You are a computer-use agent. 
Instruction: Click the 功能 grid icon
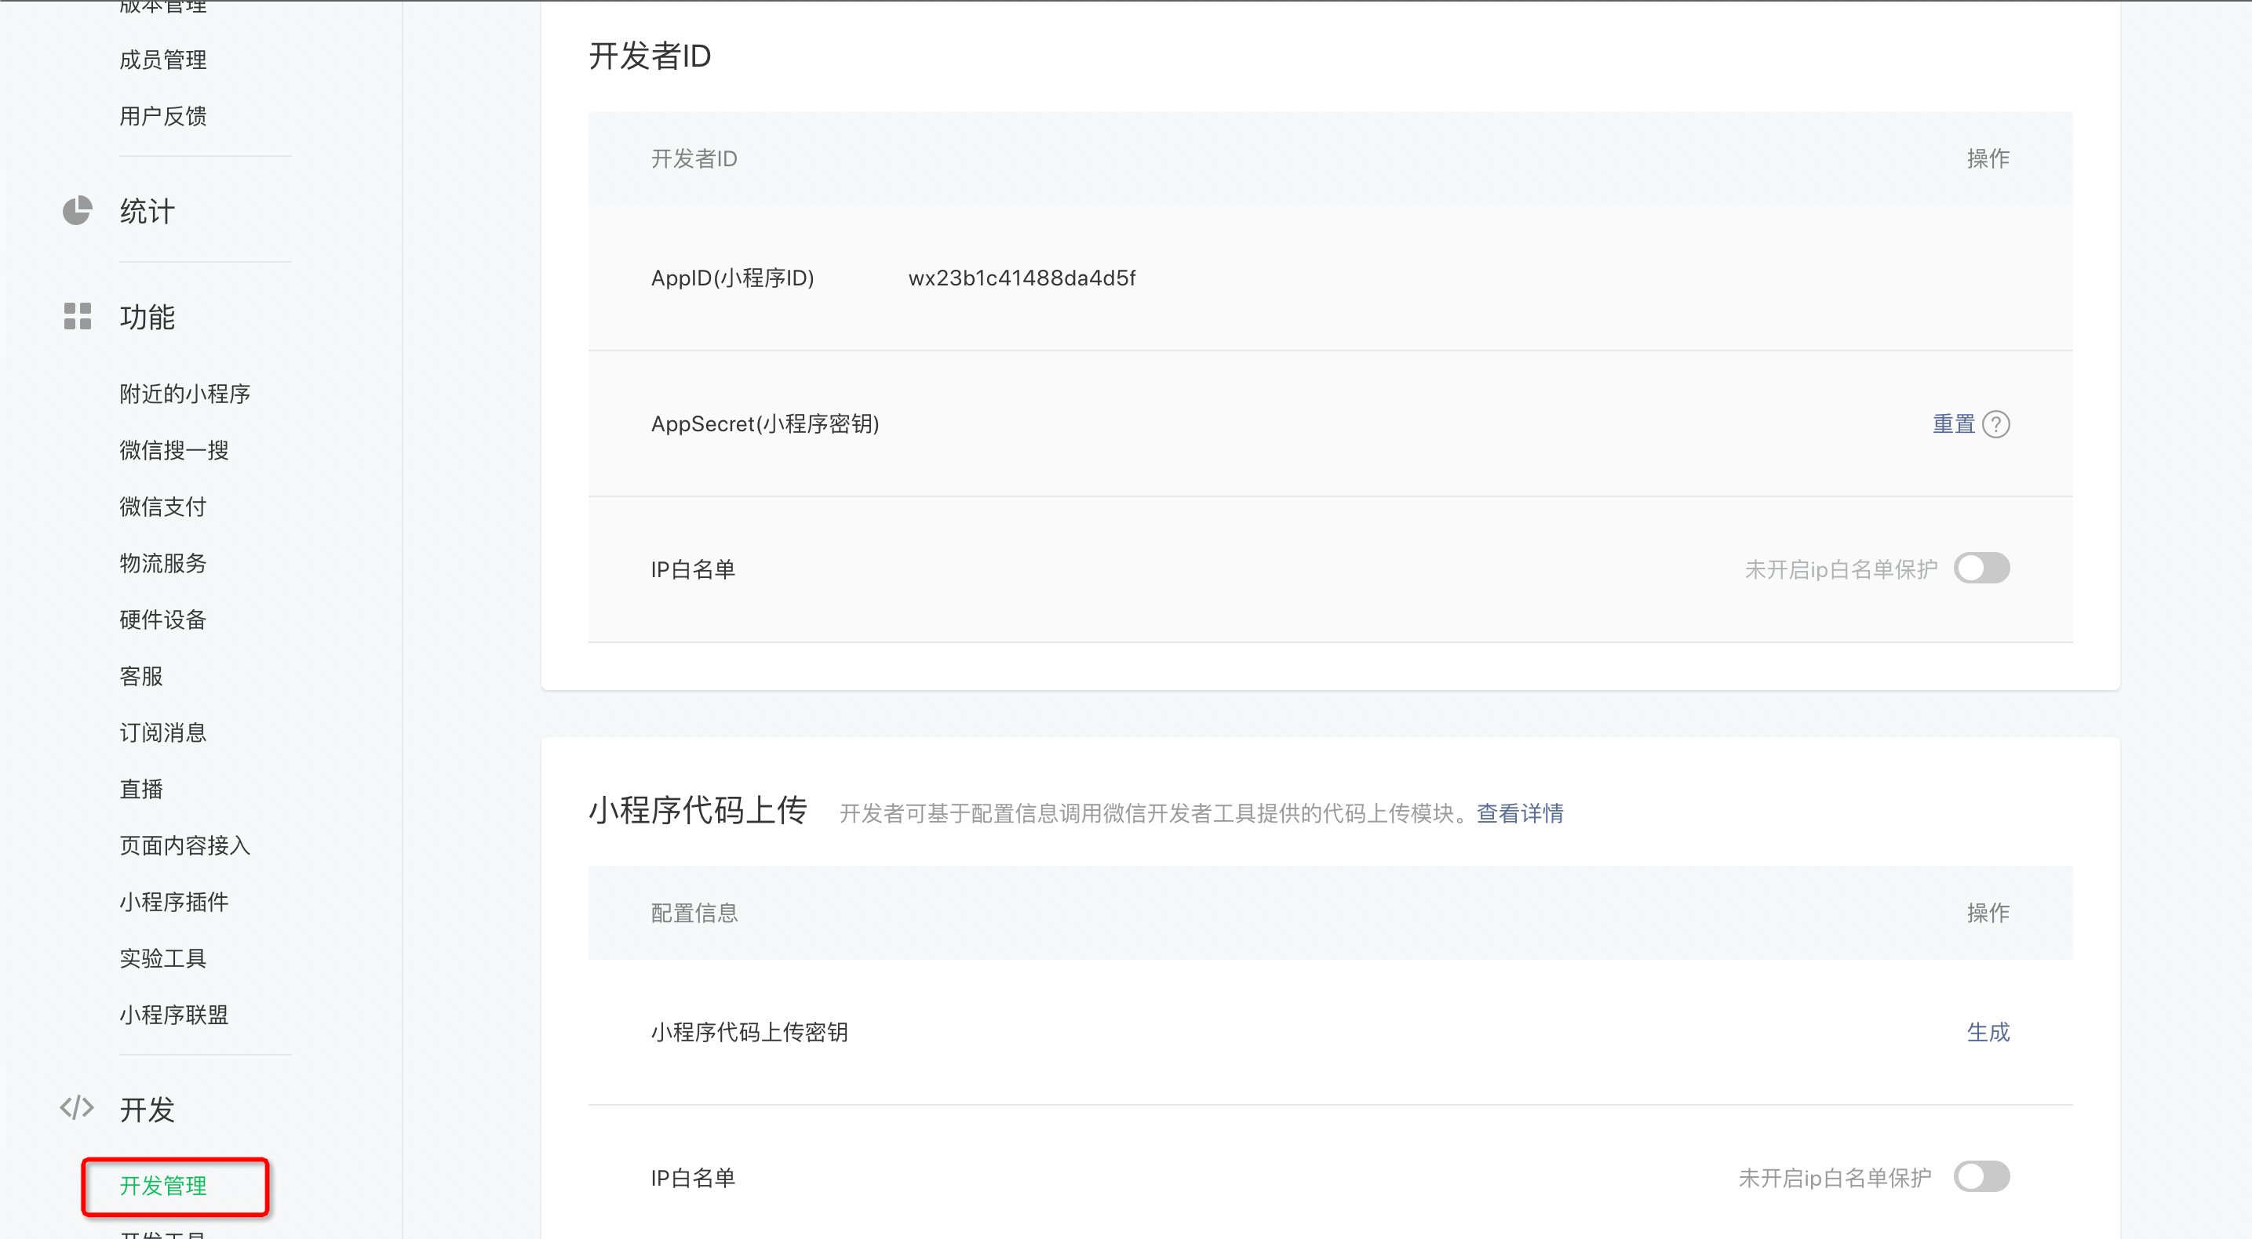[x=77, y=316]
